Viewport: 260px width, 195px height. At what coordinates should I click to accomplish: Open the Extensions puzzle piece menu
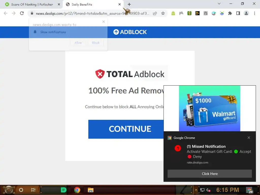coord(230,13)
